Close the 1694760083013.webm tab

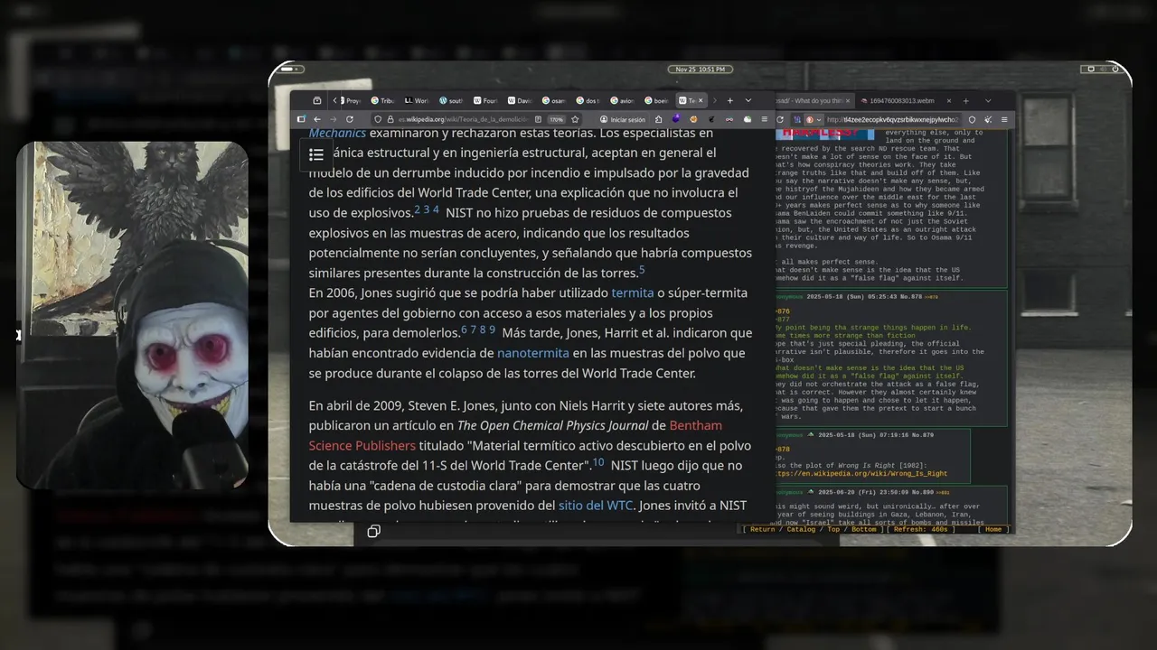(x=949, y=100)
